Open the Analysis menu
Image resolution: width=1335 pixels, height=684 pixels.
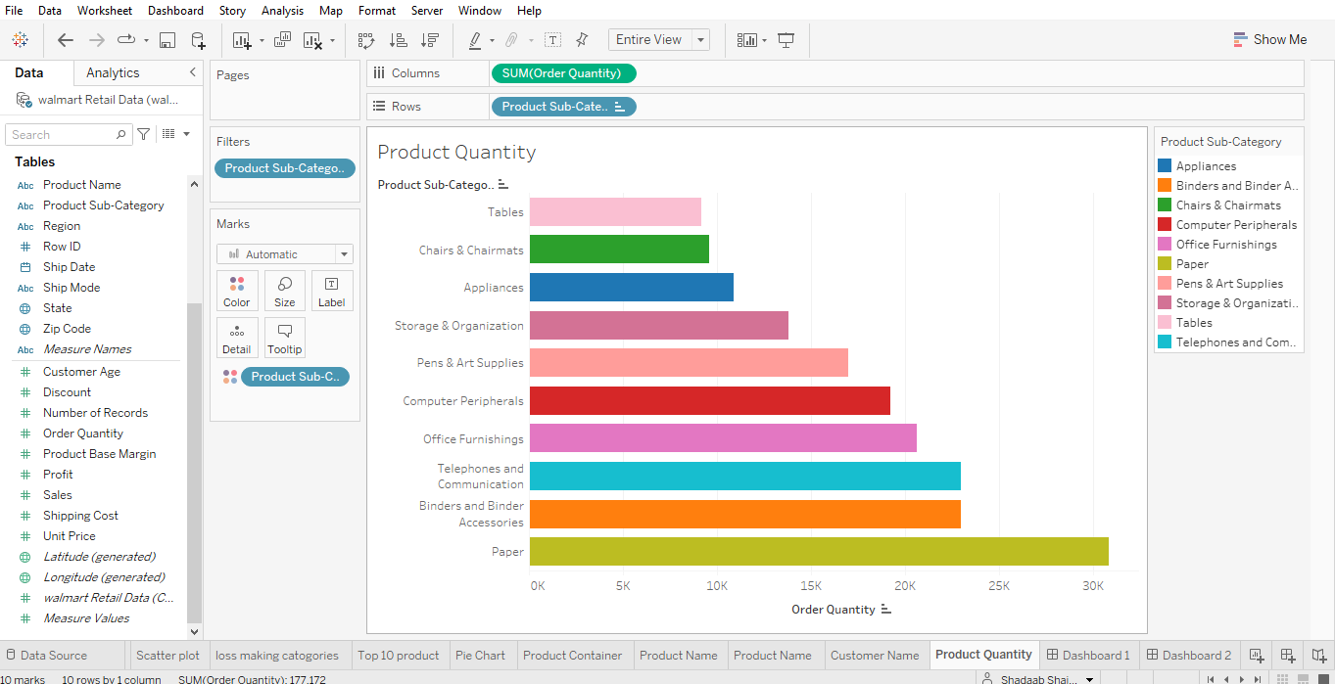(282, 11)
